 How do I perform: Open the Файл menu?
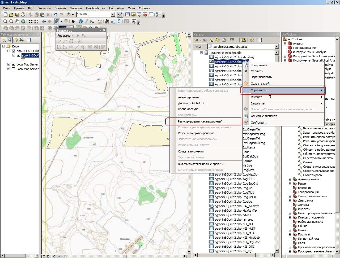(x=6, y=8)
